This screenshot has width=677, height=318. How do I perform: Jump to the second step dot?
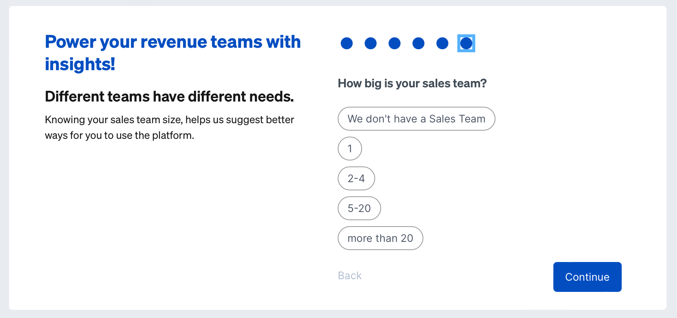click(x=371, y=43)
